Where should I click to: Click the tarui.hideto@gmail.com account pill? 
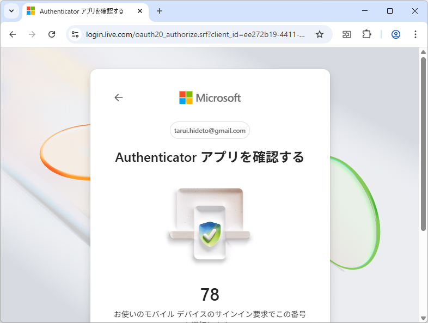click(x=210, y=130)
